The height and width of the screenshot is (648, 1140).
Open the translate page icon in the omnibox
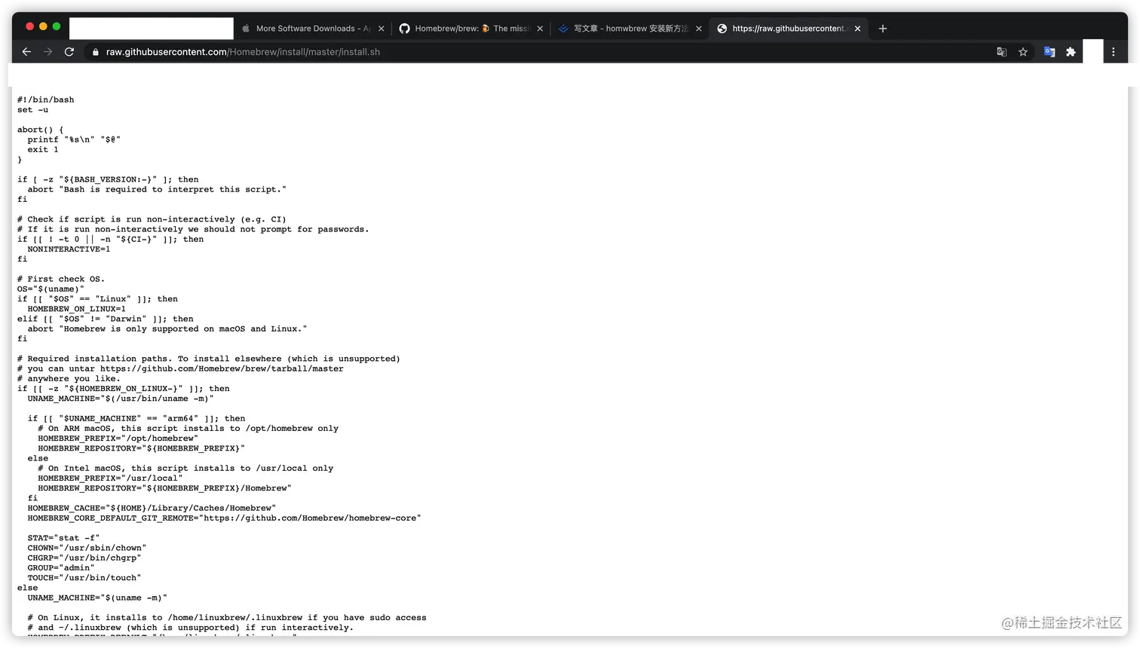coord(1001,52)
